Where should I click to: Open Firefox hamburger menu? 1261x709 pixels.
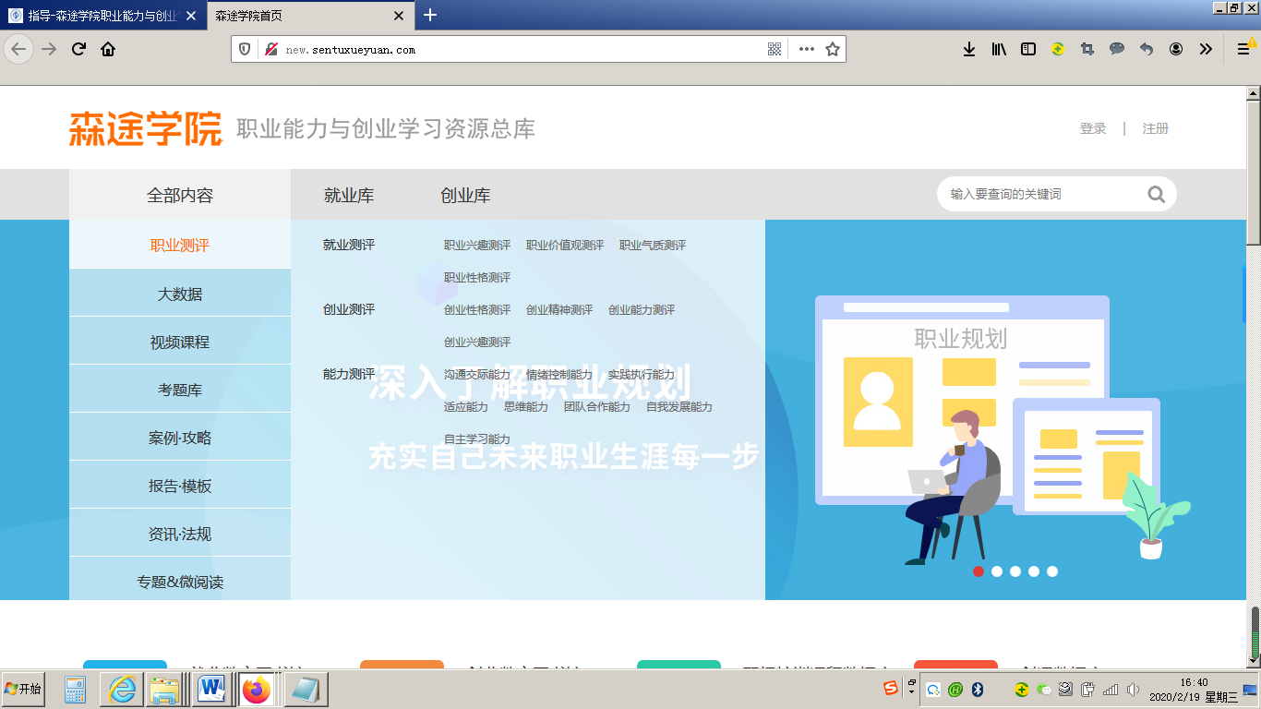1243,50
